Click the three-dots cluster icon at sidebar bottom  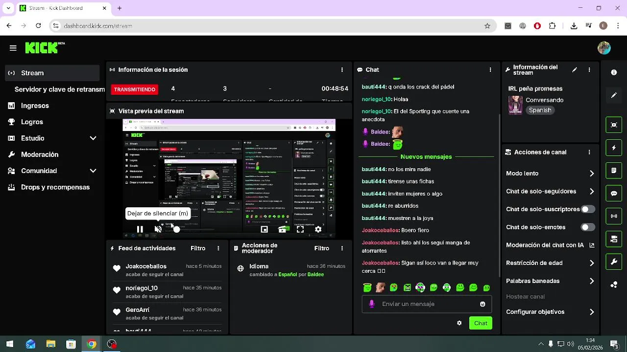click(614, 285)
